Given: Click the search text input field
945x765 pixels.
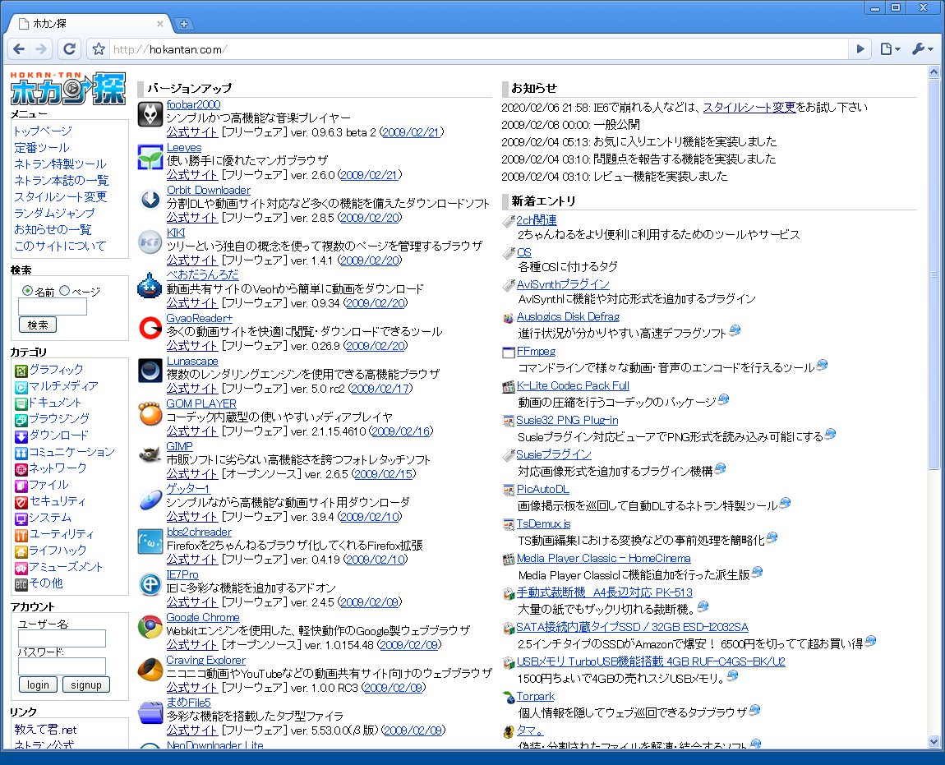Looking at the screenshot, I should point(53,306).
